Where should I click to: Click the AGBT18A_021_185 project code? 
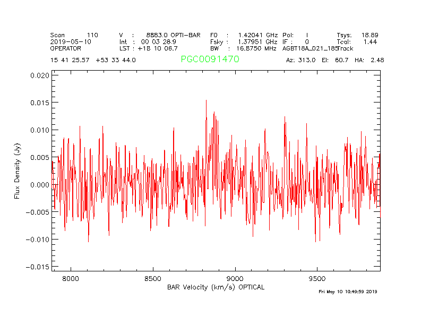point(310,48)
